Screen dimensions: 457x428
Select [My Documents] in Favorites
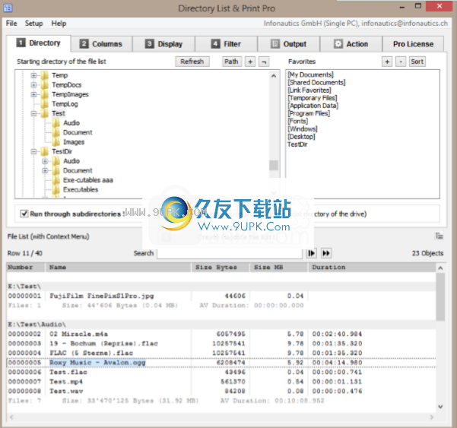pyautogui.click(x=311, y=75)
